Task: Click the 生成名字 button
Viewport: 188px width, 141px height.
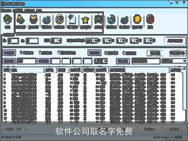Action: pos(174,129)
